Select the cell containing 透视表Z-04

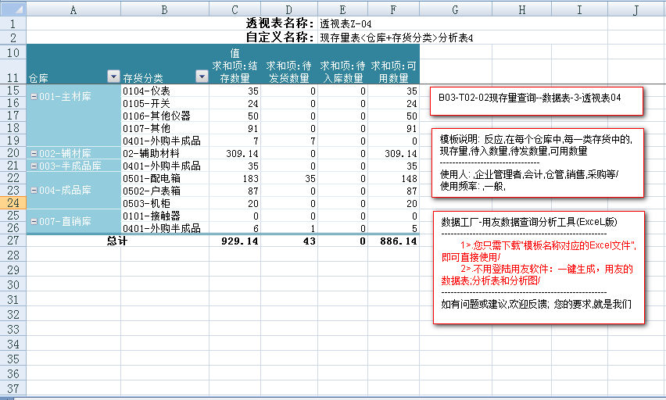click(346, 24)
